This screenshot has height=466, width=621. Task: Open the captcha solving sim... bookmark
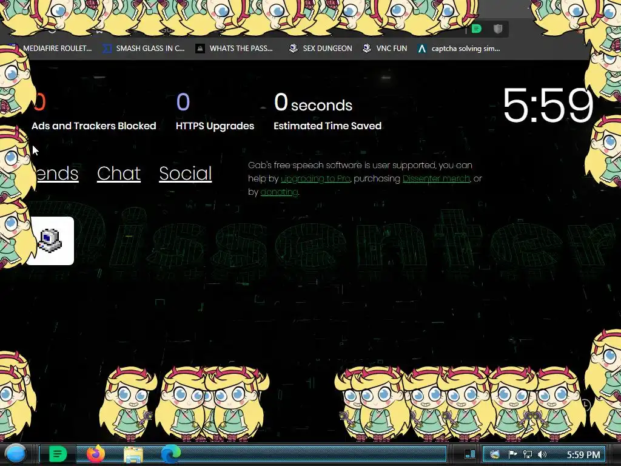[458, 49]
